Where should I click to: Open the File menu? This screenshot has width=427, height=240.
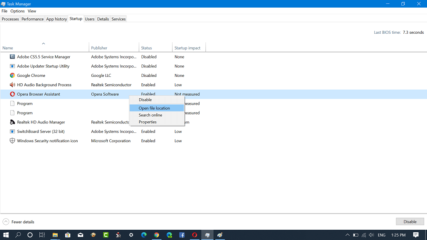click(4, 11)
